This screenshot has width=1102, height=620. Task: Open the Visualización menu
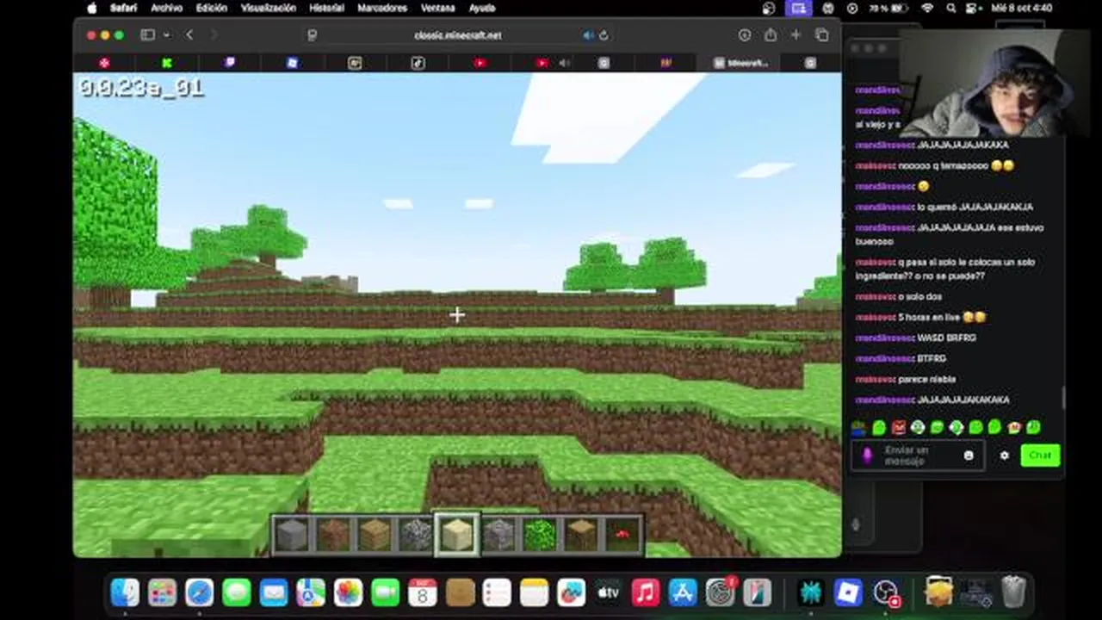[x=269, y=8]
